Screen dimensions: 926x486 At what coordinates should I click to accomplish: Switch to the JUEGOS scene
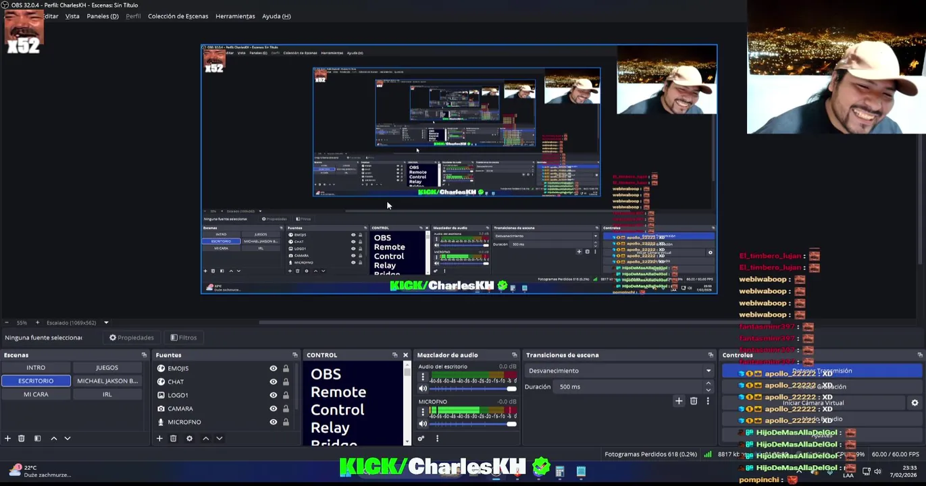point(107,368)
